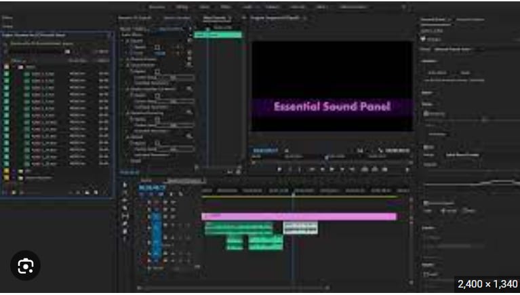Click Add Marker in Program monitor
Screen dimensions: 520x295
tap(279, 170)
